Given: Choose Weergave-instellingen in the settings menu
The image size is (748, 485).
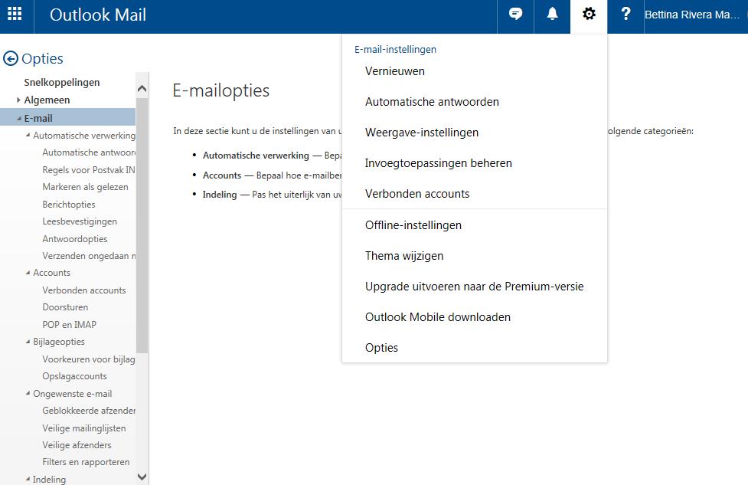Looking at the screenshot, I should 422,133.
